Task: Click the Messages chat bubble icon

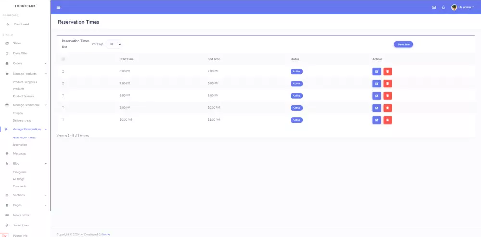Action: point(7,154)
